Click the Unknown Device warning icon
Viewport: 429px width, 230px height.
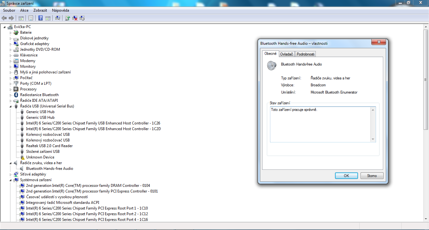tap(22, 157)
